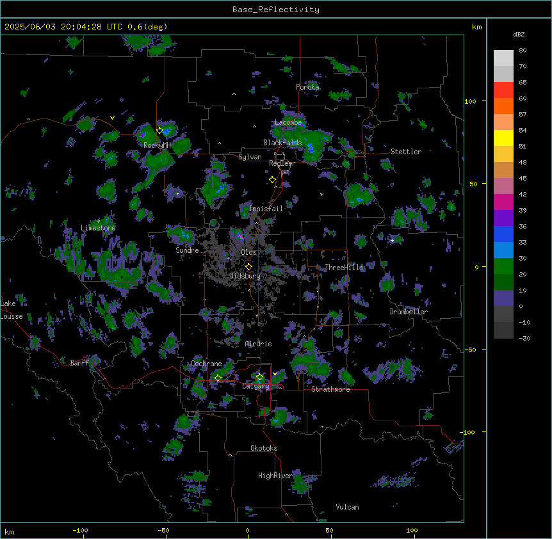The image size is (552, 539).
Task: Click the dBZ legend heading
Action: [519, 34]
